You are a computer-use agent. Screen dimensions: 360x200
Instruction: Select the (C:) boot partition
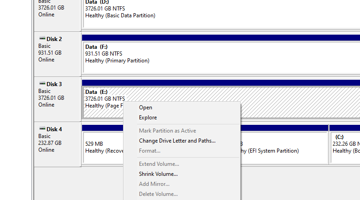point(345,148)
